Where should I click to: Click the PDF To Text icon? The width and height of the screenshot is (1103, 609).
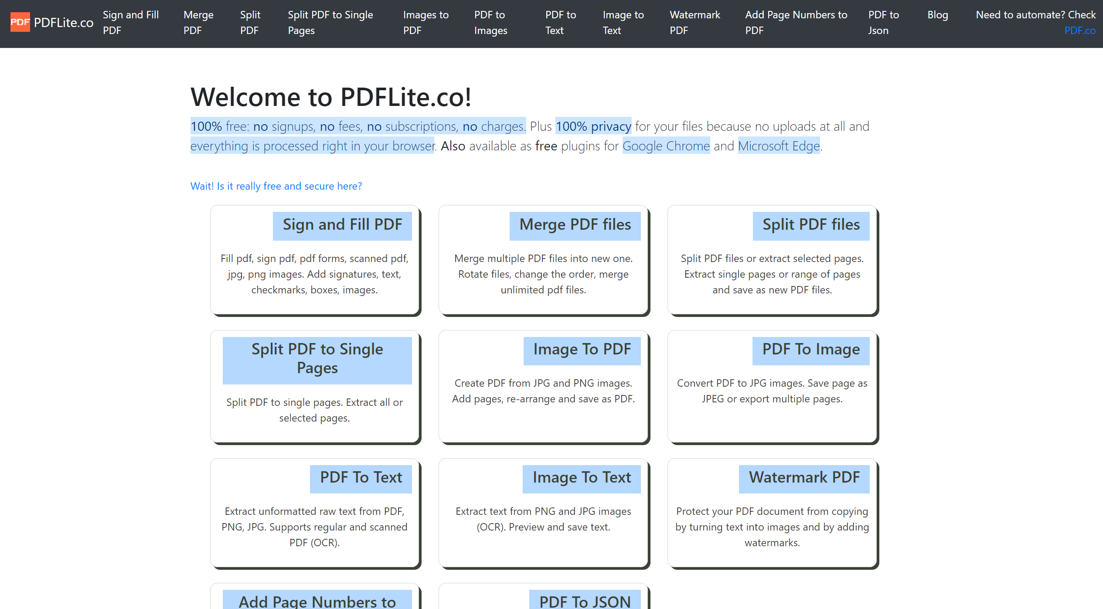click(x=361, y=477)
